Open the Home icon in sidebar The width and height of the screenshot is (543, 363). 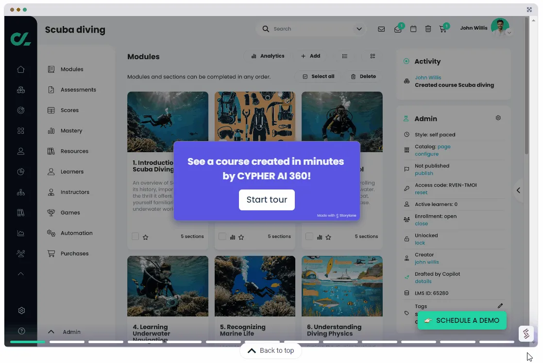point(20,69)
